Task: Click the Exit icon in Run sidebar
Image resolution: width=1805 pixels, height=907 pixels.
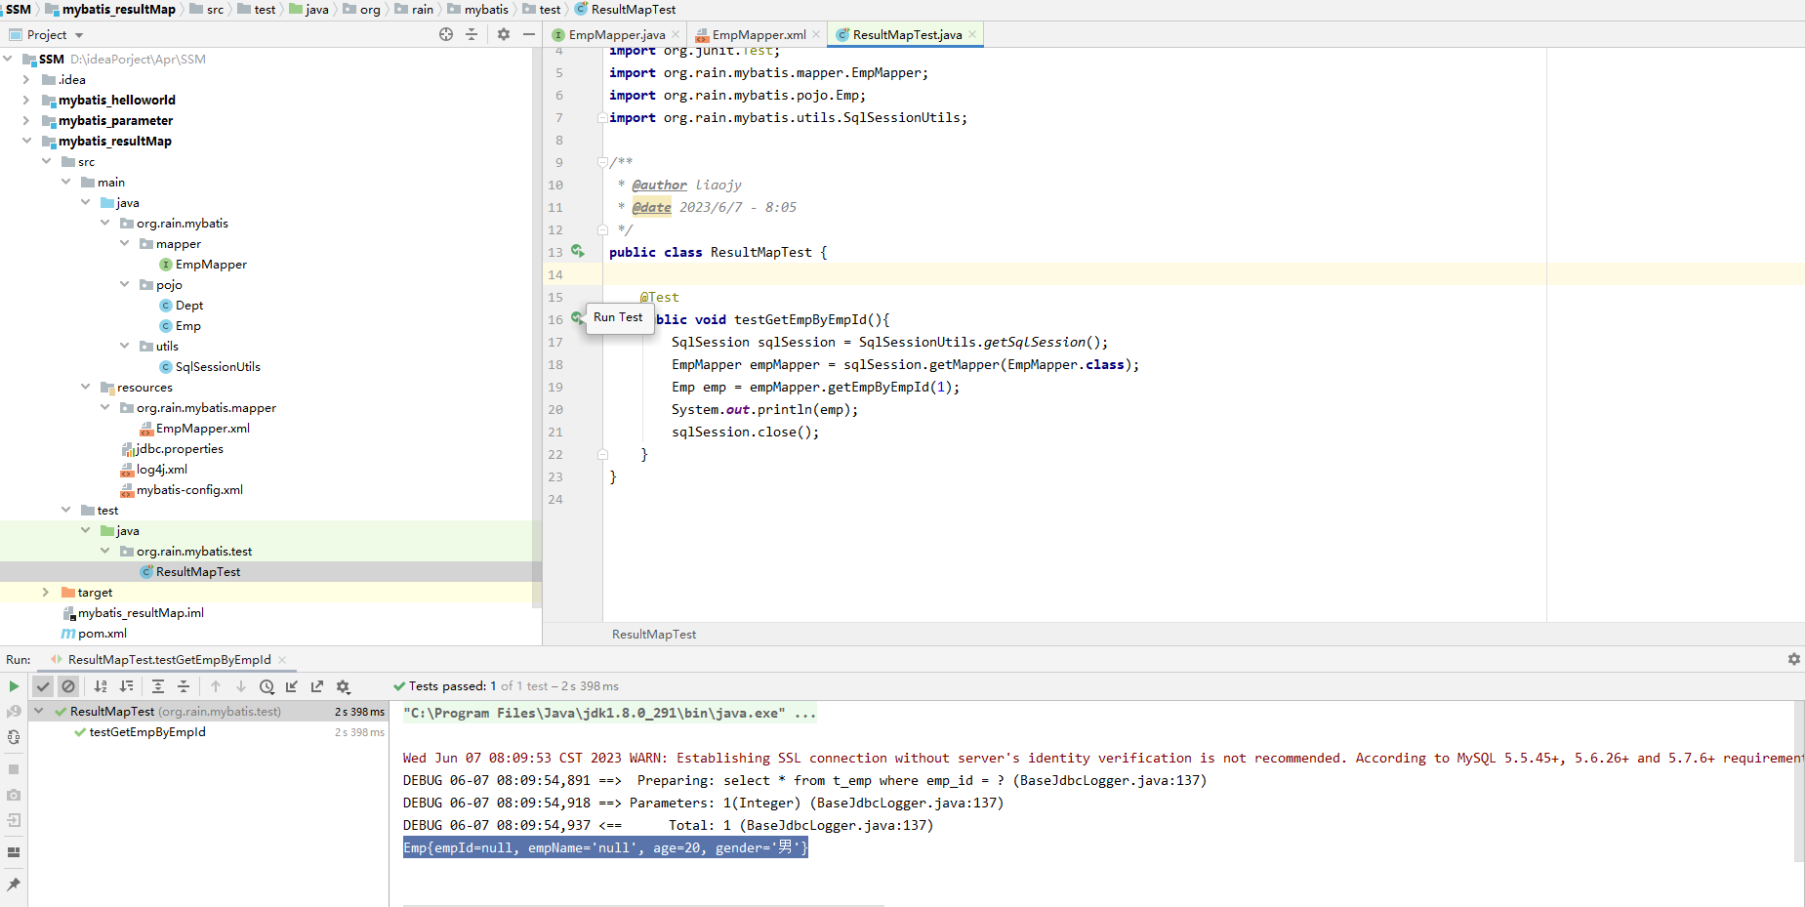Action: click(x=14, y=820)
